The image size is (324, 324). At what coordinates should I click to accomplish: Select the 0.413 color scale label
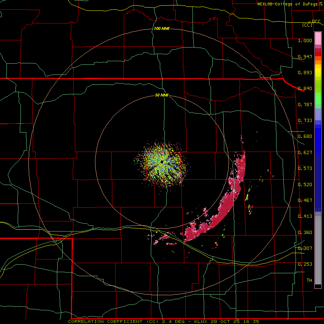pyautogui.click(x=305, y=216)
